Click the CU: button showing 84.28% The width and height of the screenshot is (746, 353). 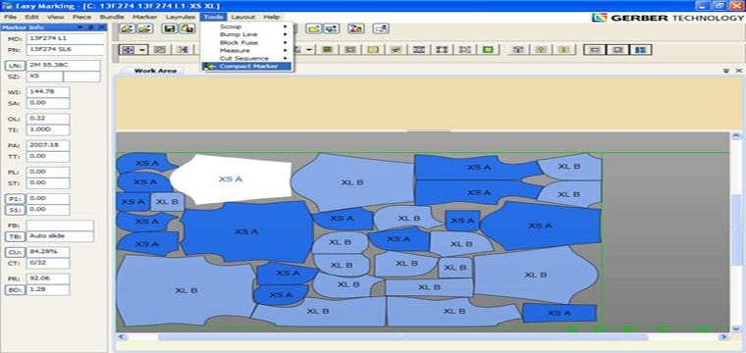pyautogui.click(x=14, y=252)
